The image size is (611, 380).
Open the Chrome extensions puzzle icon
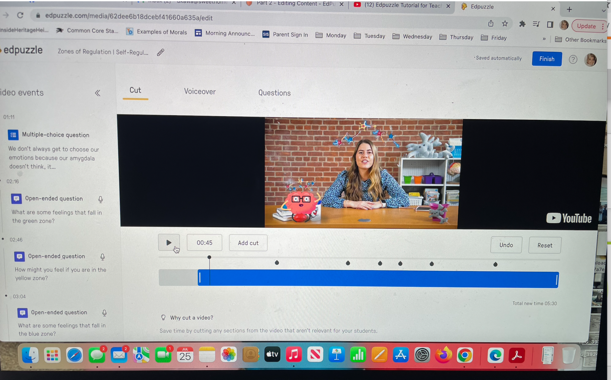click(x=522, y=24)
